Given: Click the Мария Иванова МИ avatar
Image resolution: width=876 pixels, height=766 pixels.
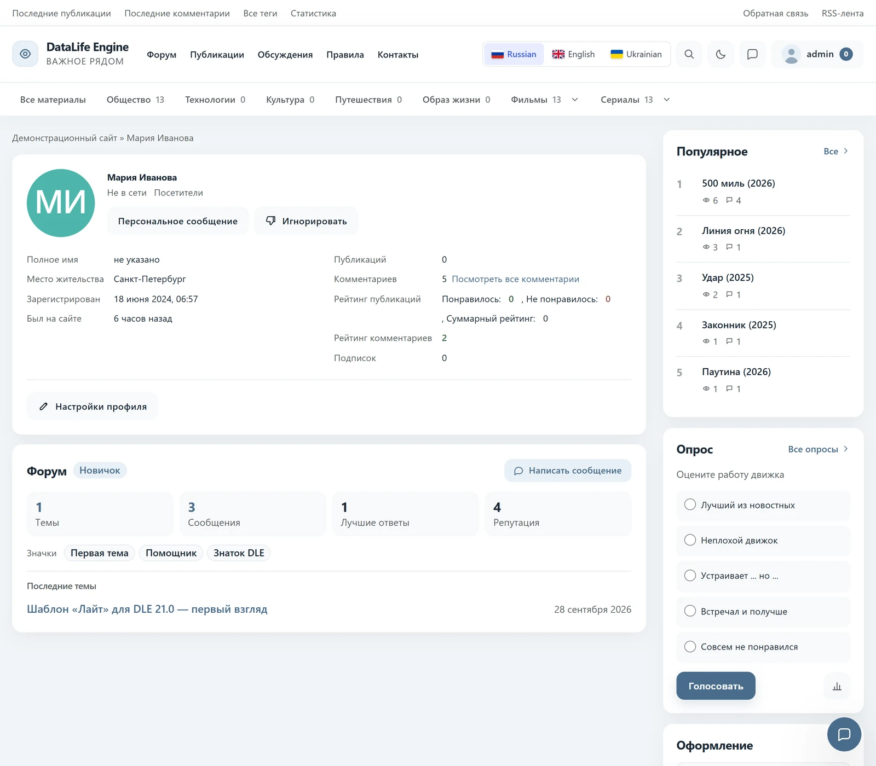Looking at the screenshot, I should 61,203.
